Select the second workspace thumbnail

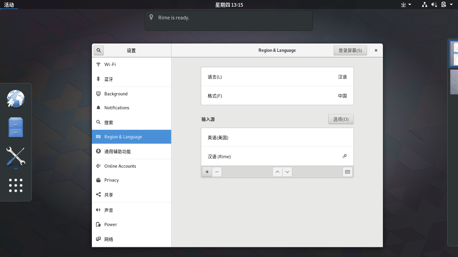(454, 82)
